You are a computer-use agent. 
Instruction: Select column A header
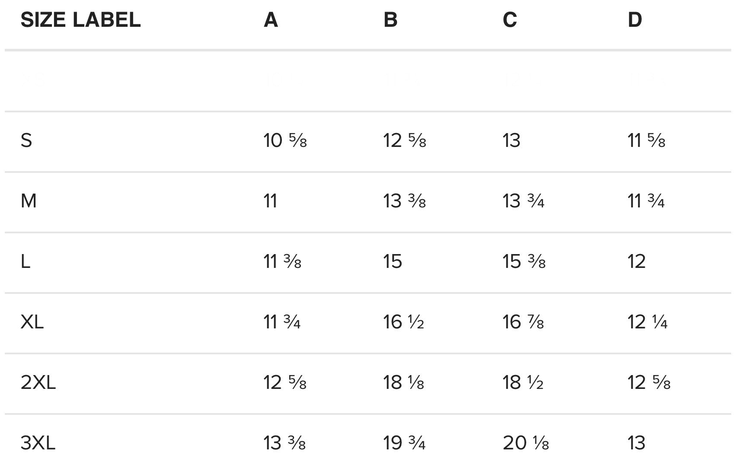pyautogui.click(x=271, y=20)
